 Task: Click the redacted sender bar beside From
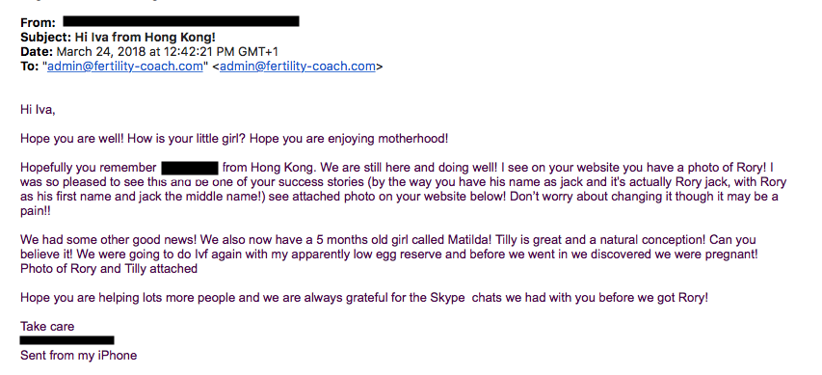[x=181, y=21]
